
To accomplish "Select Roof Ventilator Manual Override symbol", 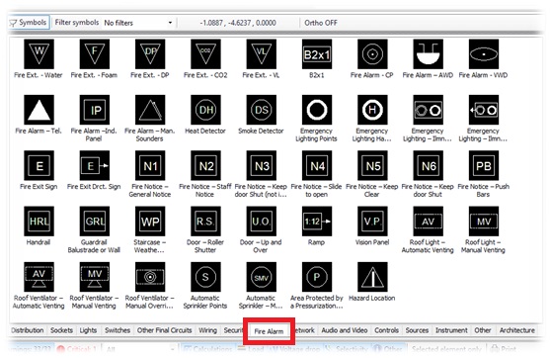I will coord(150,277).
